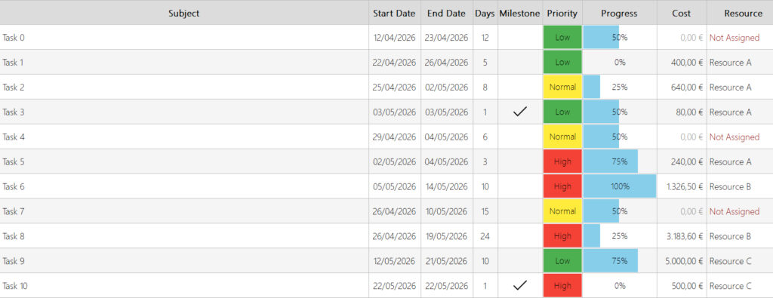
Task: Click end date 19/05/2026 of Task 8
Action: coord(447,236)
